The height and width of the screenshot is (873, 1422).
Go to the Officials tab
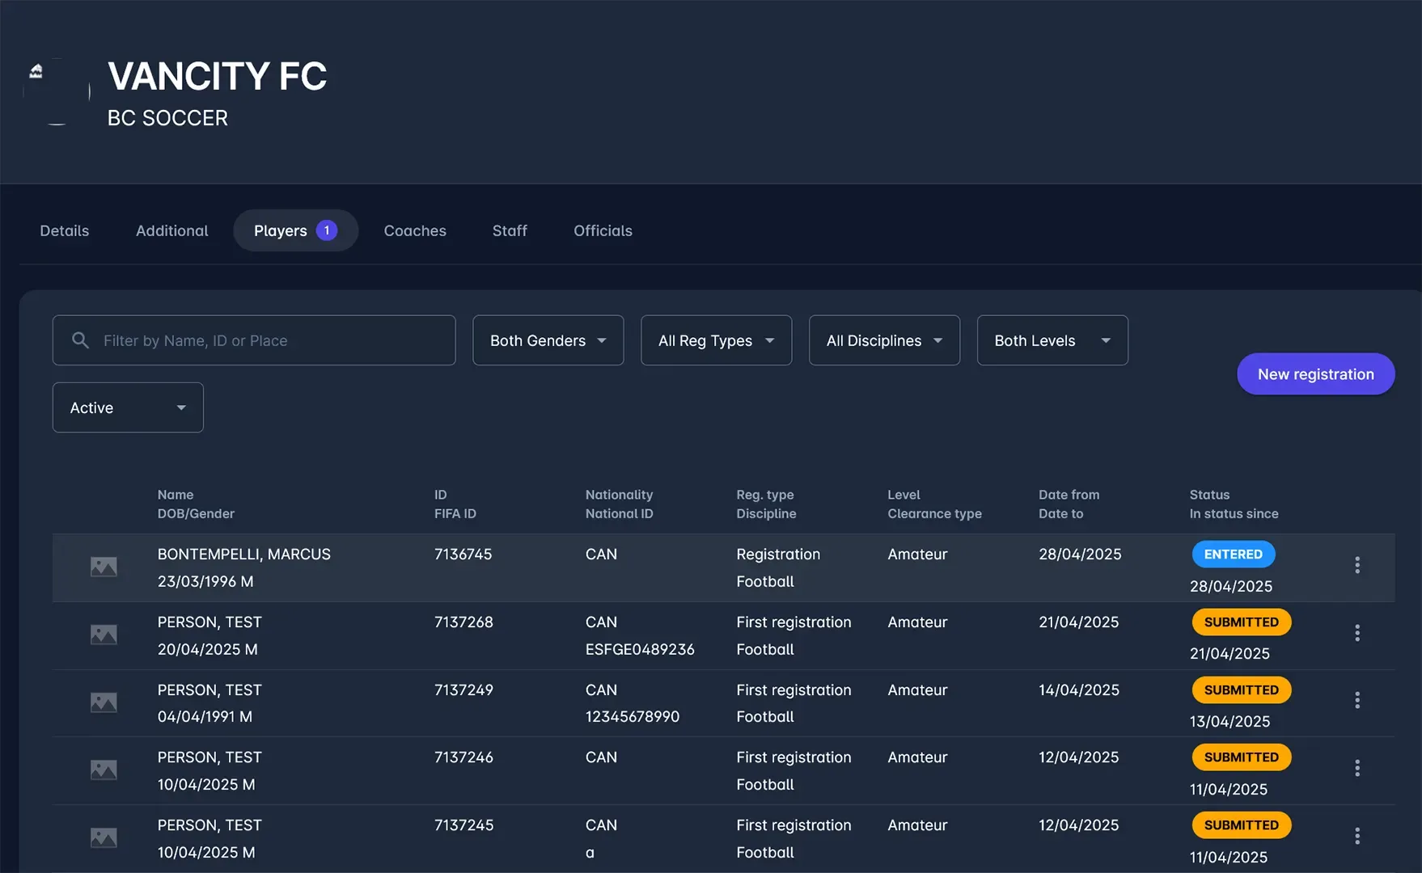pos(603,230)
